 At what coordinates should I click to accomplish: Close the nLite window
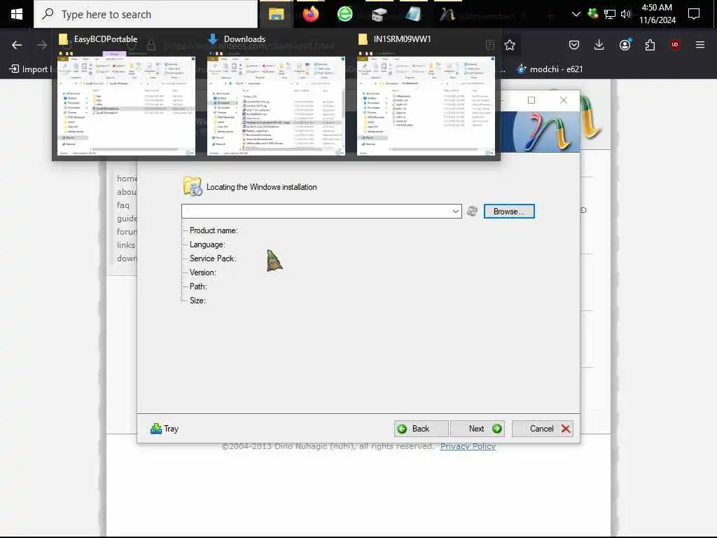pos(564,100)
